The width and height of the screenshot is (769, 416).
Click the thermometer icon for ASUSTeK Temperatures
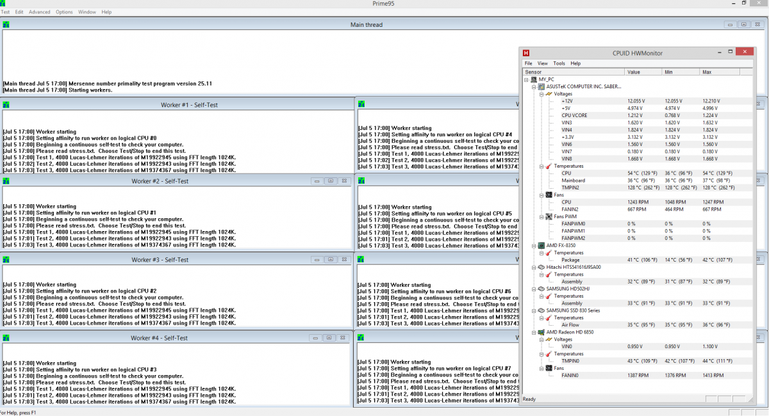[x=549, y=166]
